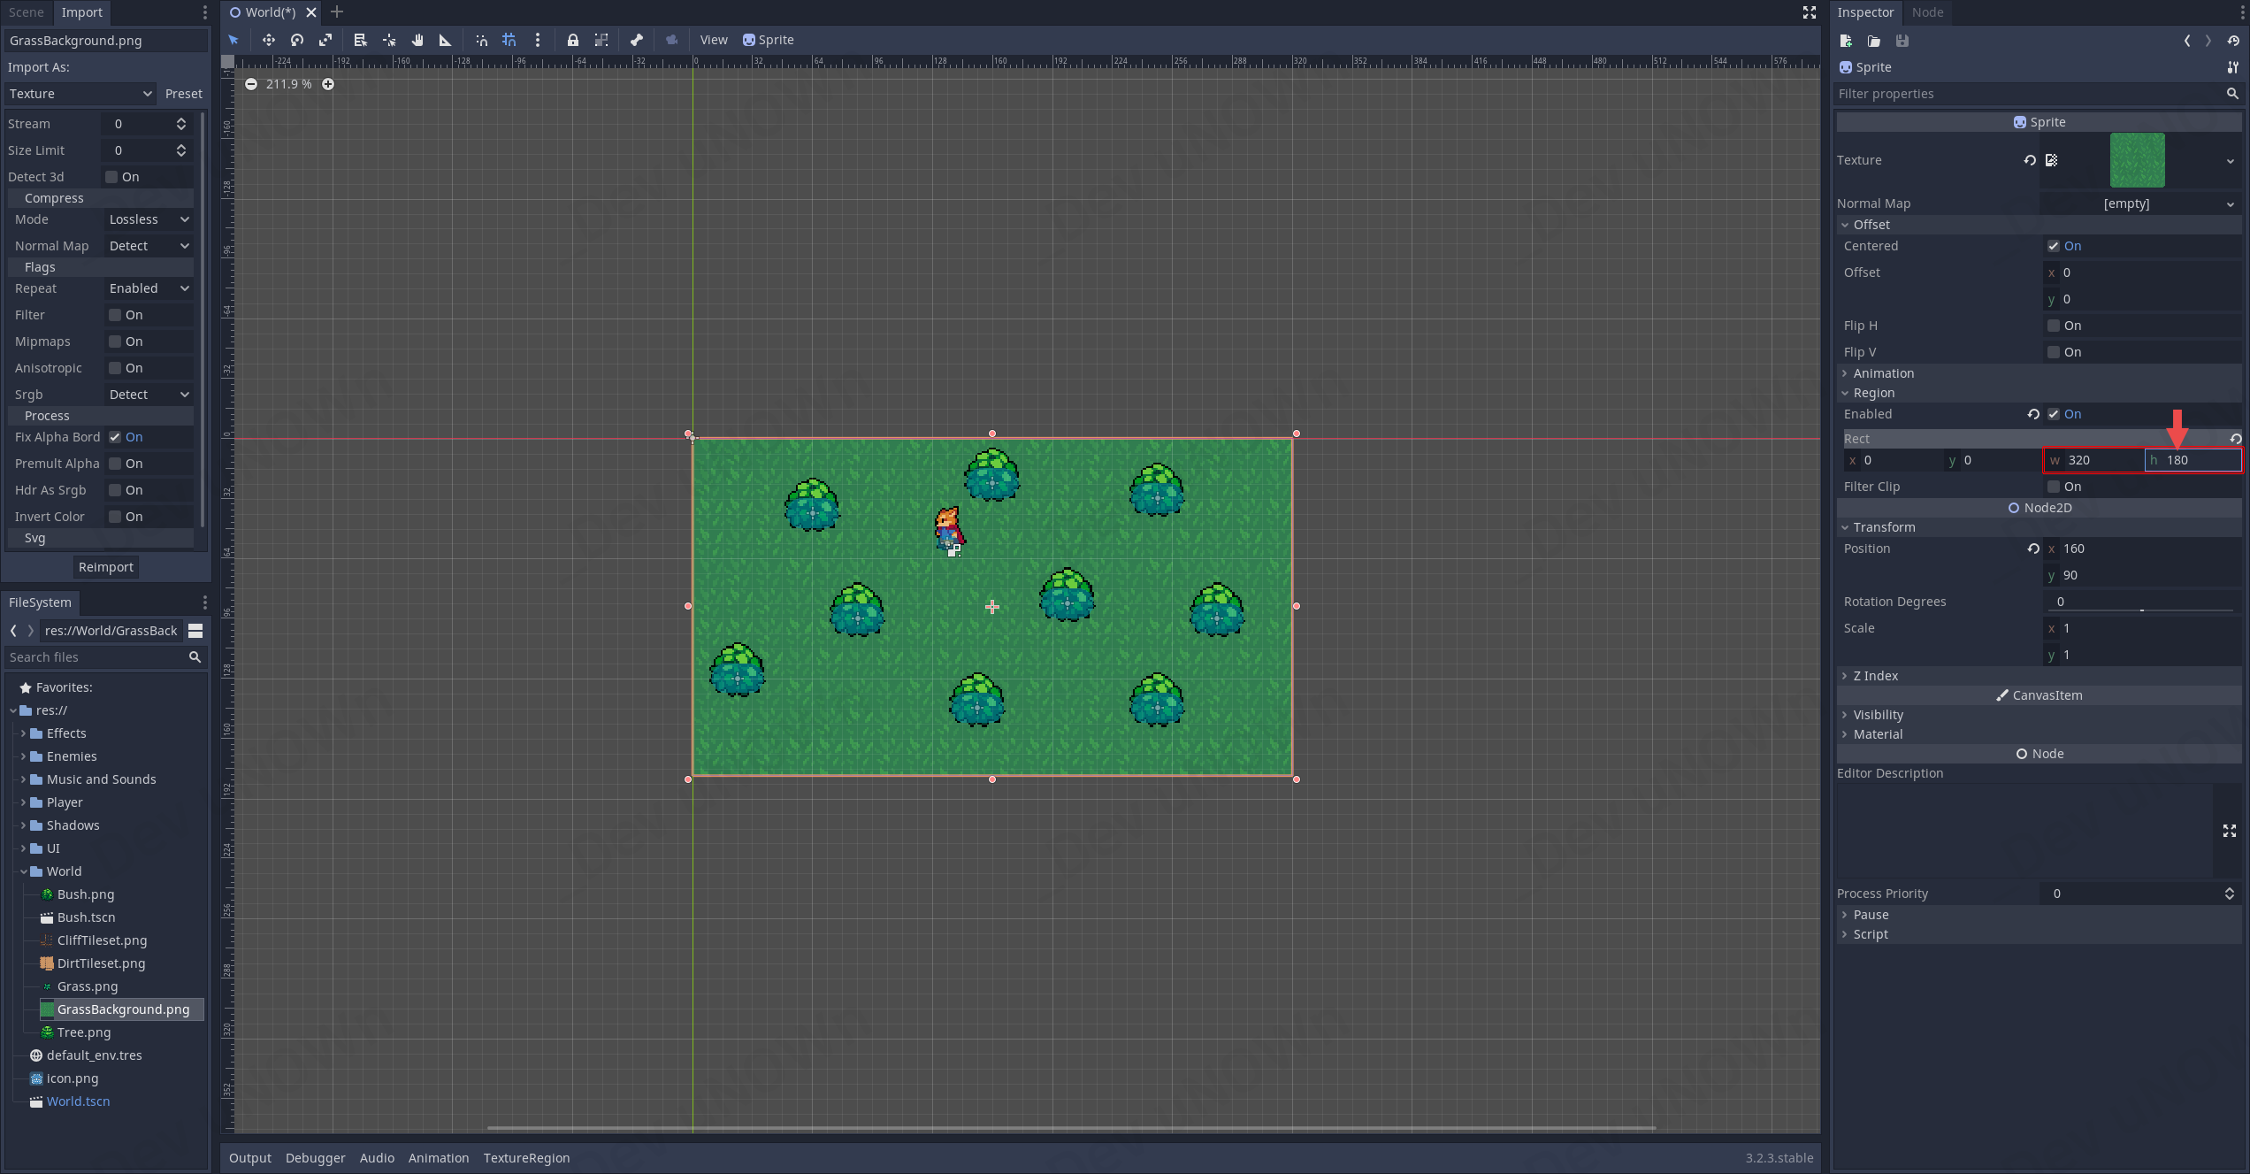
Task: Uncheck the Region Enabled checkbox
Action: pos(2054,414)
